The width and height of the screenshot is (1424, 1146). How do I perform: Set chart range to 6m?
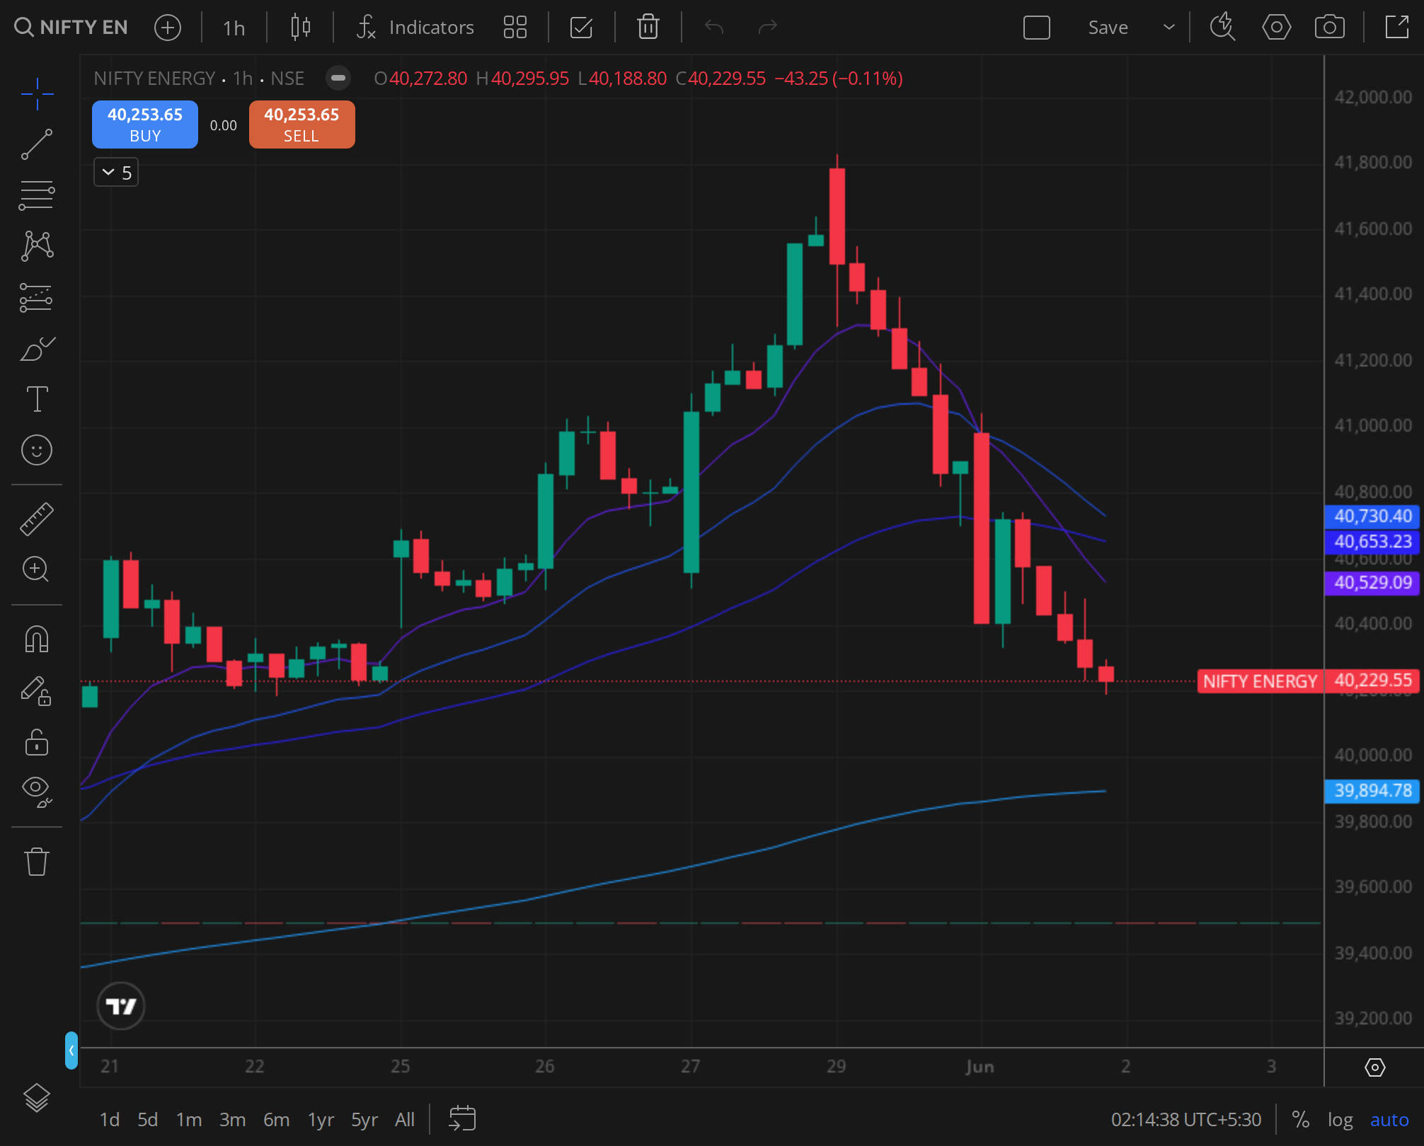point(276,1119)
